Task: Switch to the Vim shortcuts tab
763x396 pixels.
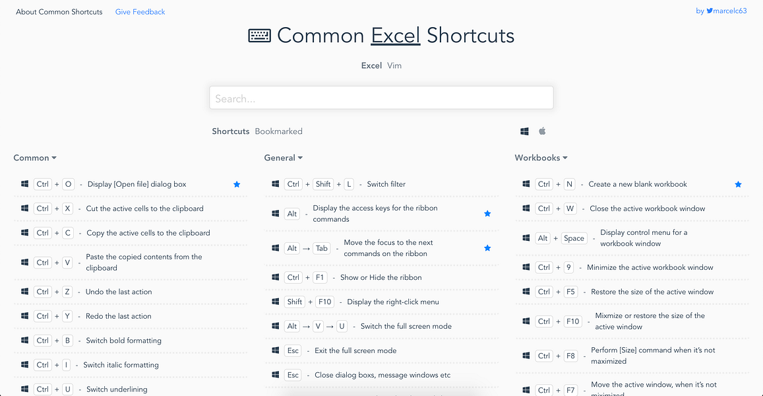Action: 394,65
